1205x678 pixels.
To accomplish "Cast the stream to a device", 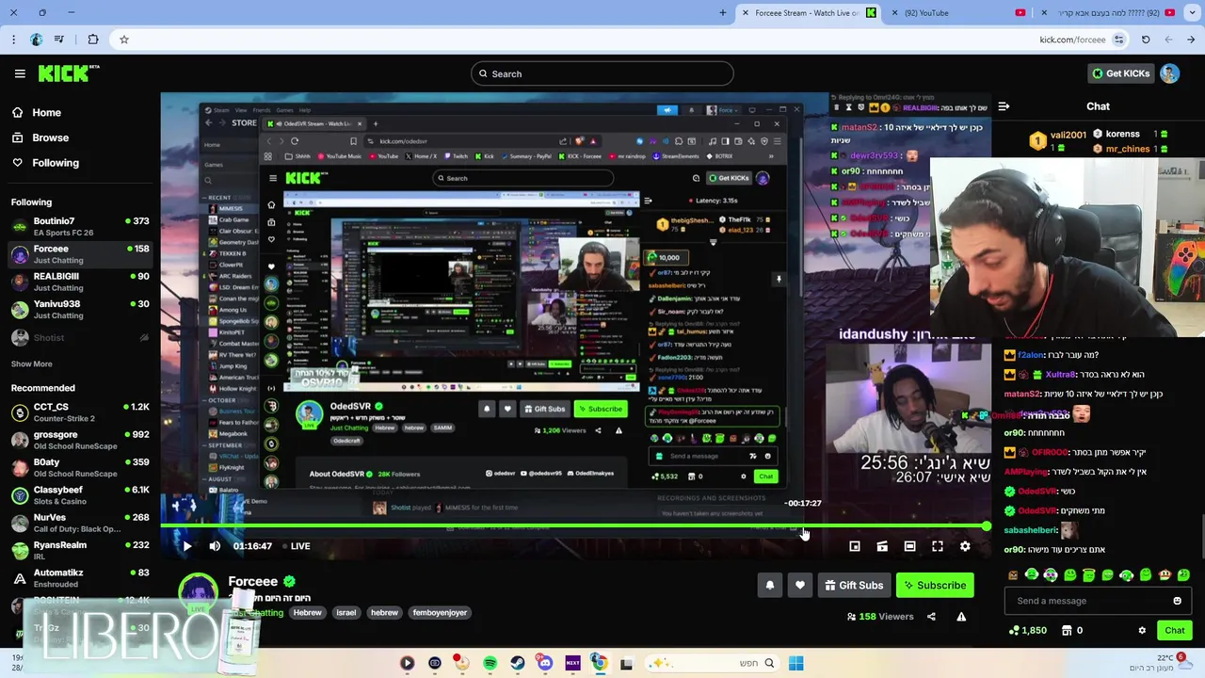I will [x=882, y=546].
